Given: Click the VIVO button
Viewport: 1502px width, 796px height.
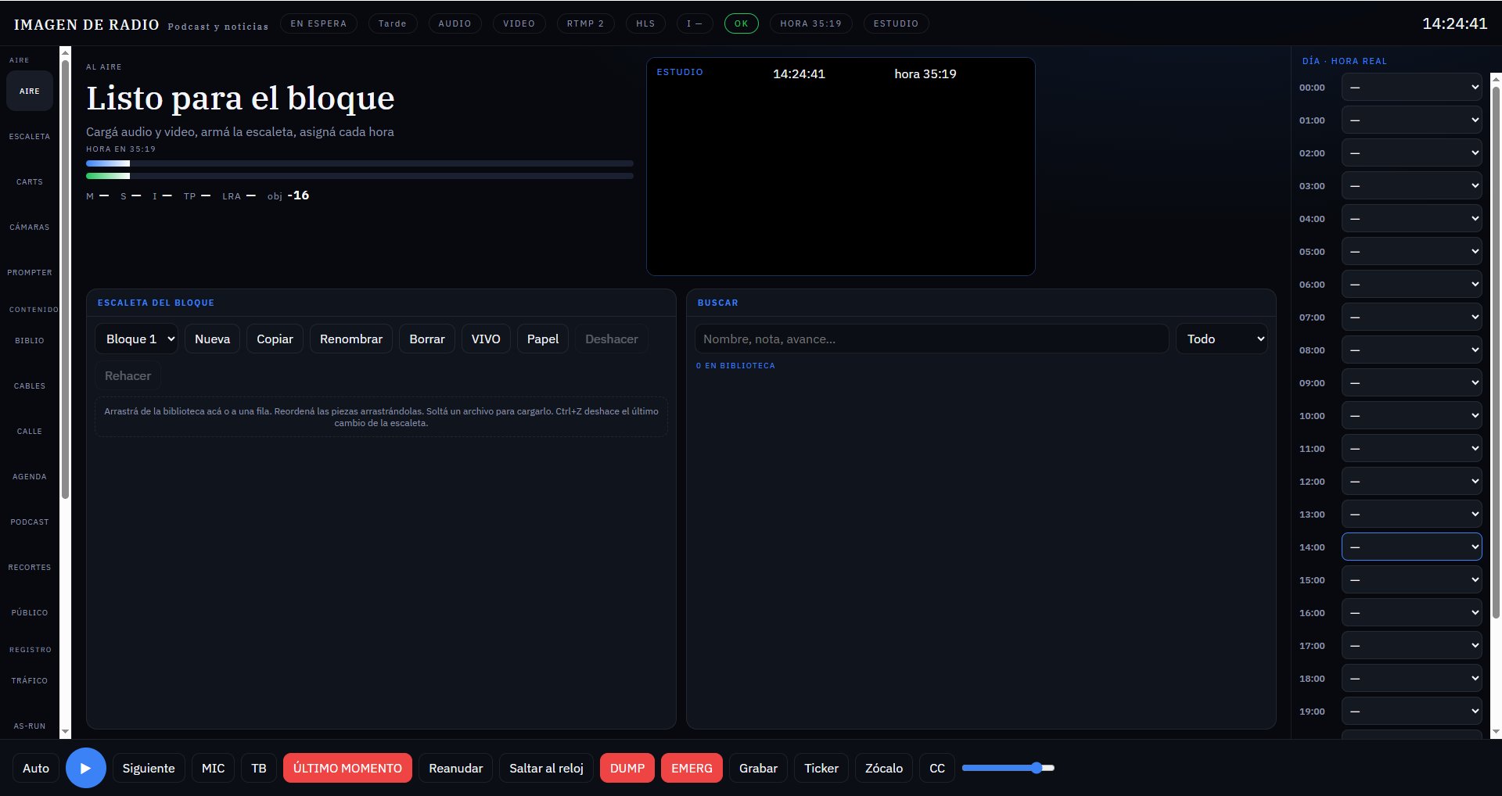Looking at the screenshot, I should click(x=486, y=339).
